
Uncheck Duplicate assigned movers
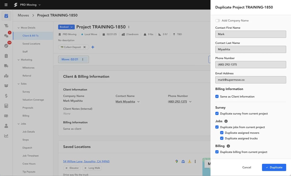pos(222,133)
